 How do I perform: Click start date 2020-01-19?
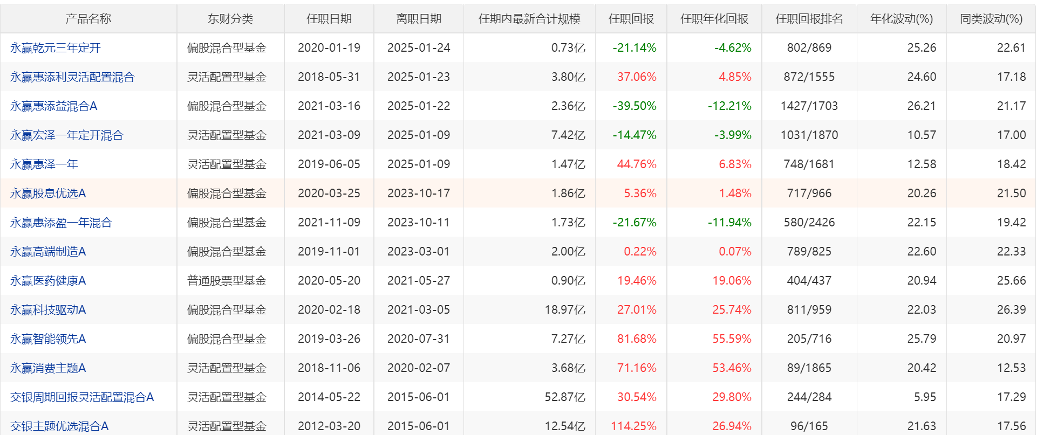pos(329,48)
